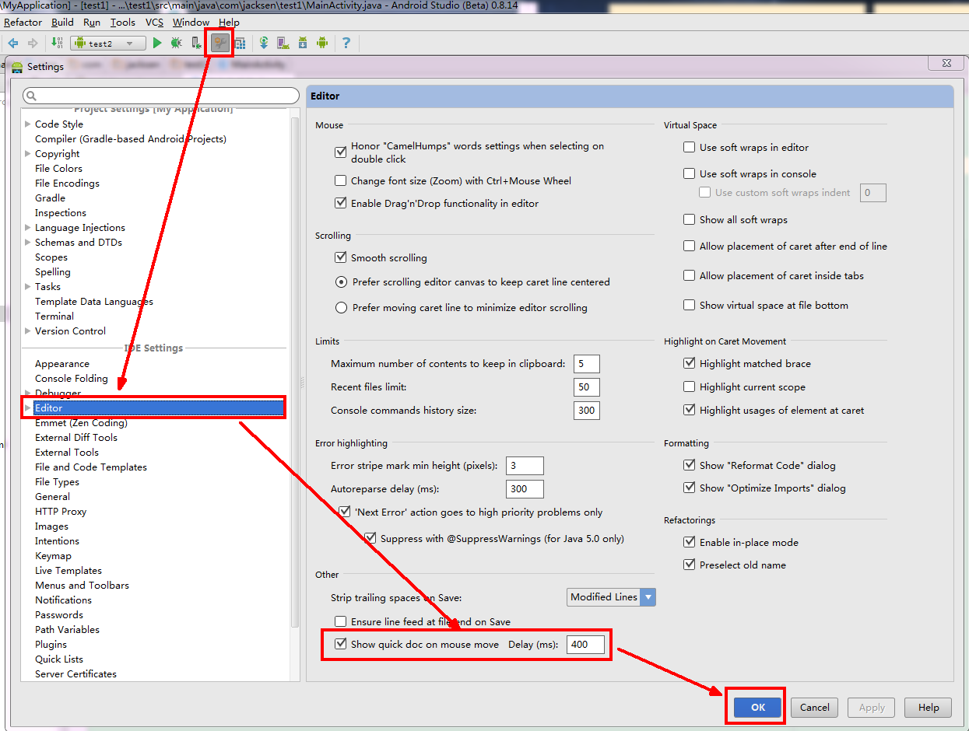Run the app with the green play icon
Screen dimensions: 969x731
tap(157, 44)
